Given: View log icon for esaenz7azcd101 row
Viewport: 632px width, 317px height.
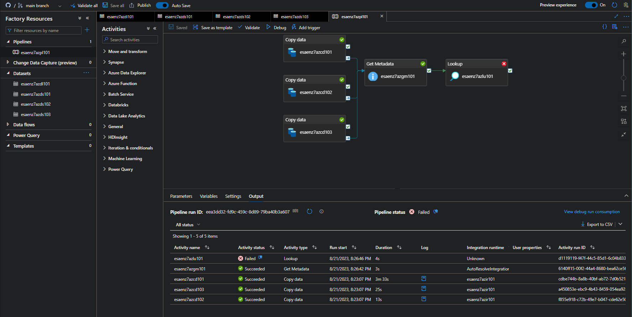Looking at the screenshot, I should [424, 279].
